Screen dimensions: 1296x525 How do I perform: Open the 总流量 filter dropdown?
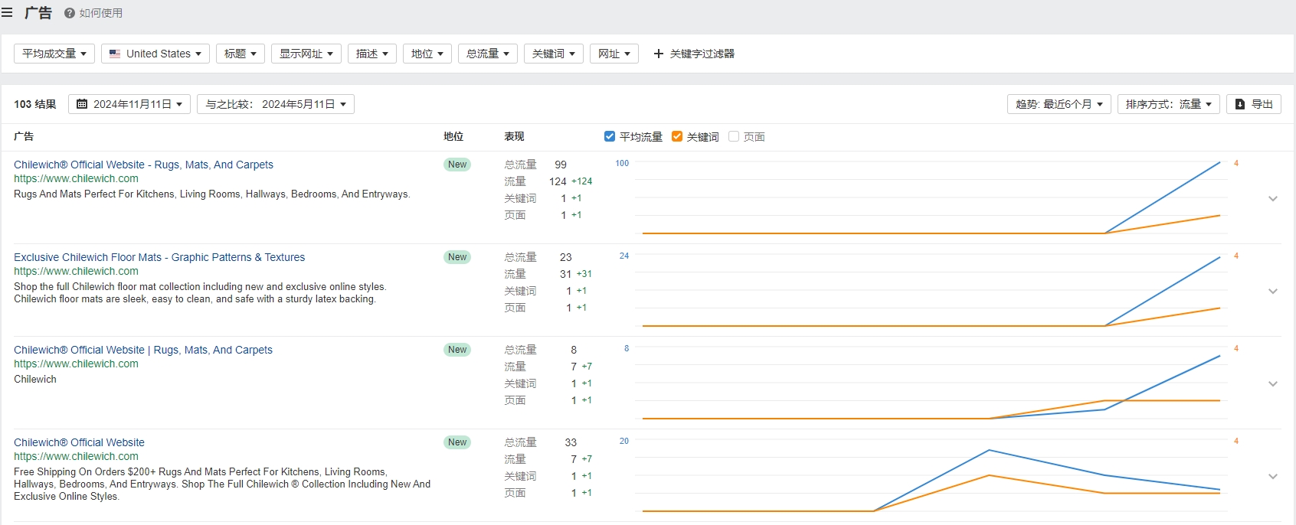tap(488, 54)
